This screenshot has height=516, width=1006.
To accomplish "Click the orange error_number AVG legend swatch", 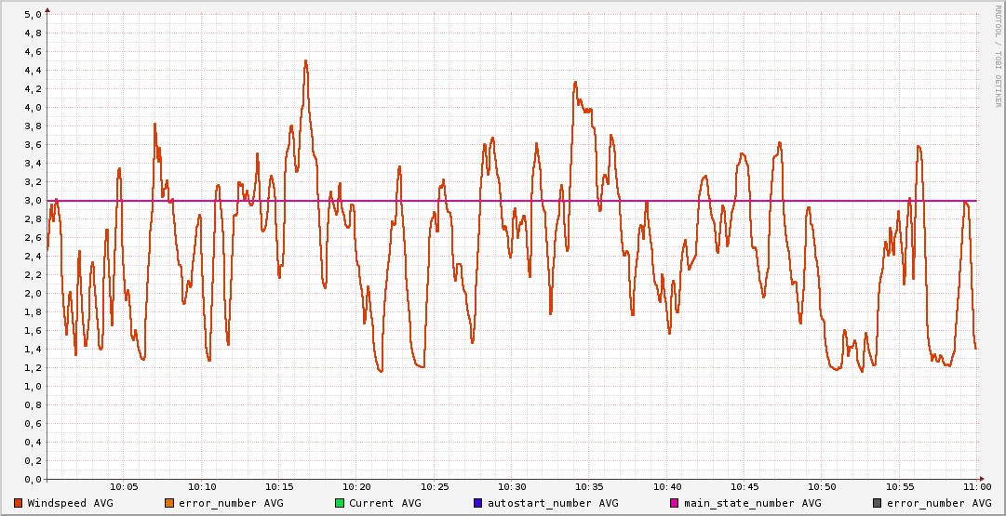I will coord(168,503).
